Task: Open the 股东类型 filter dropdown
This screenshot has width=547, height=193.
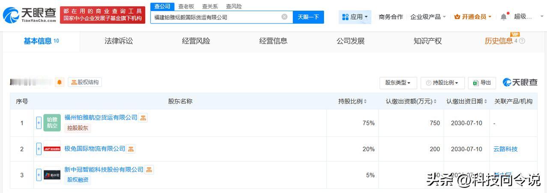Action: 398,83
